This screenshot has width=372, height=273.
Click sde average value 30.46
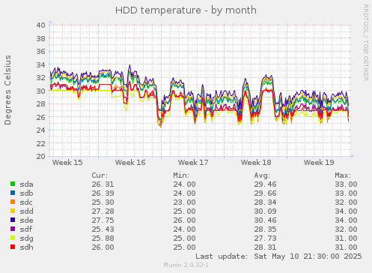point(265,220)
